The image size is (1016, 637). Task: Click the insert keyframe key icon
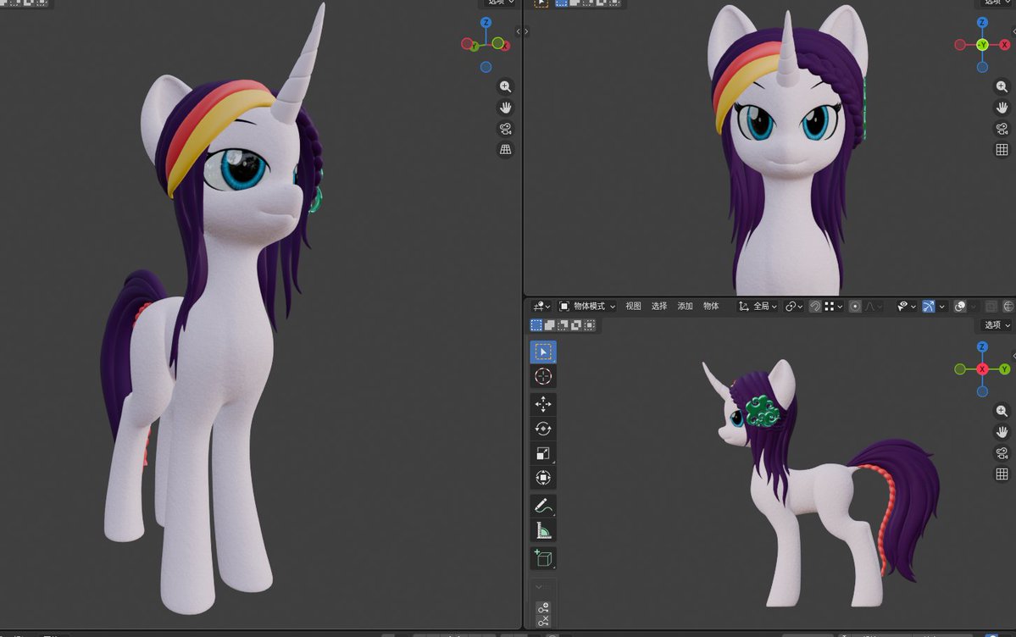click(543, 608)
